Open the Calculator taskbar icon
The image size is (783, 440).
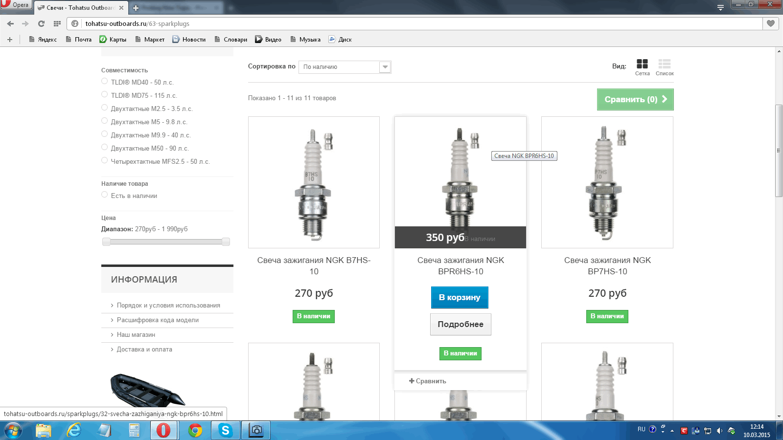tap(134, 430)
